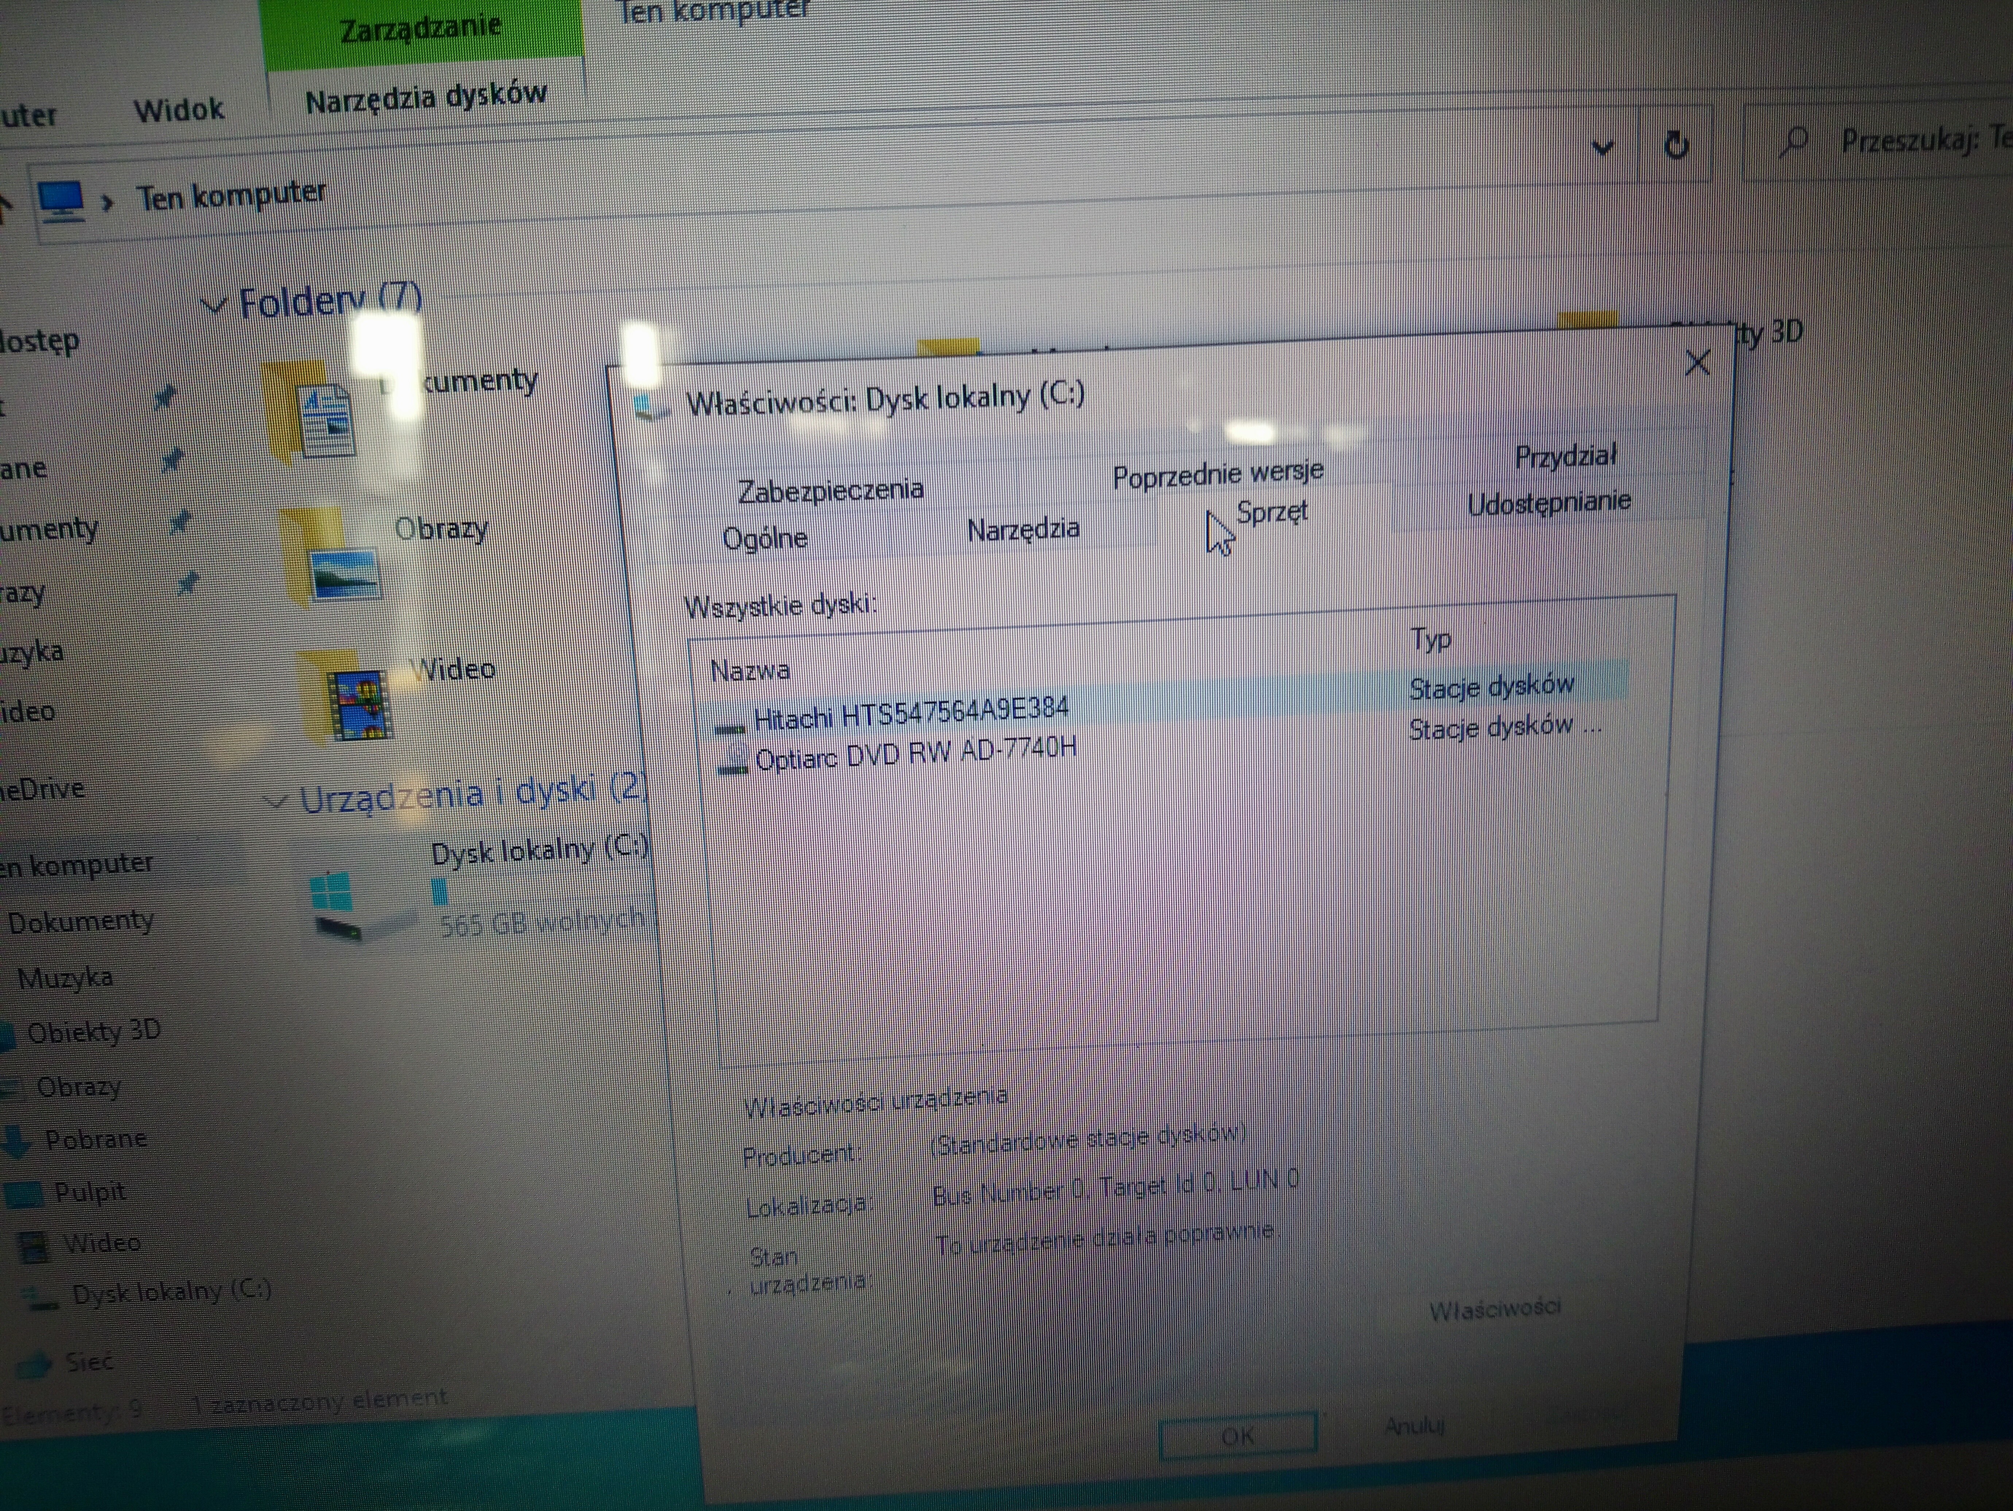The width and height of the screenshot is (2013, 1511).
Task: Click the Właściwości device button
Action: (x=1494, y=1310)
